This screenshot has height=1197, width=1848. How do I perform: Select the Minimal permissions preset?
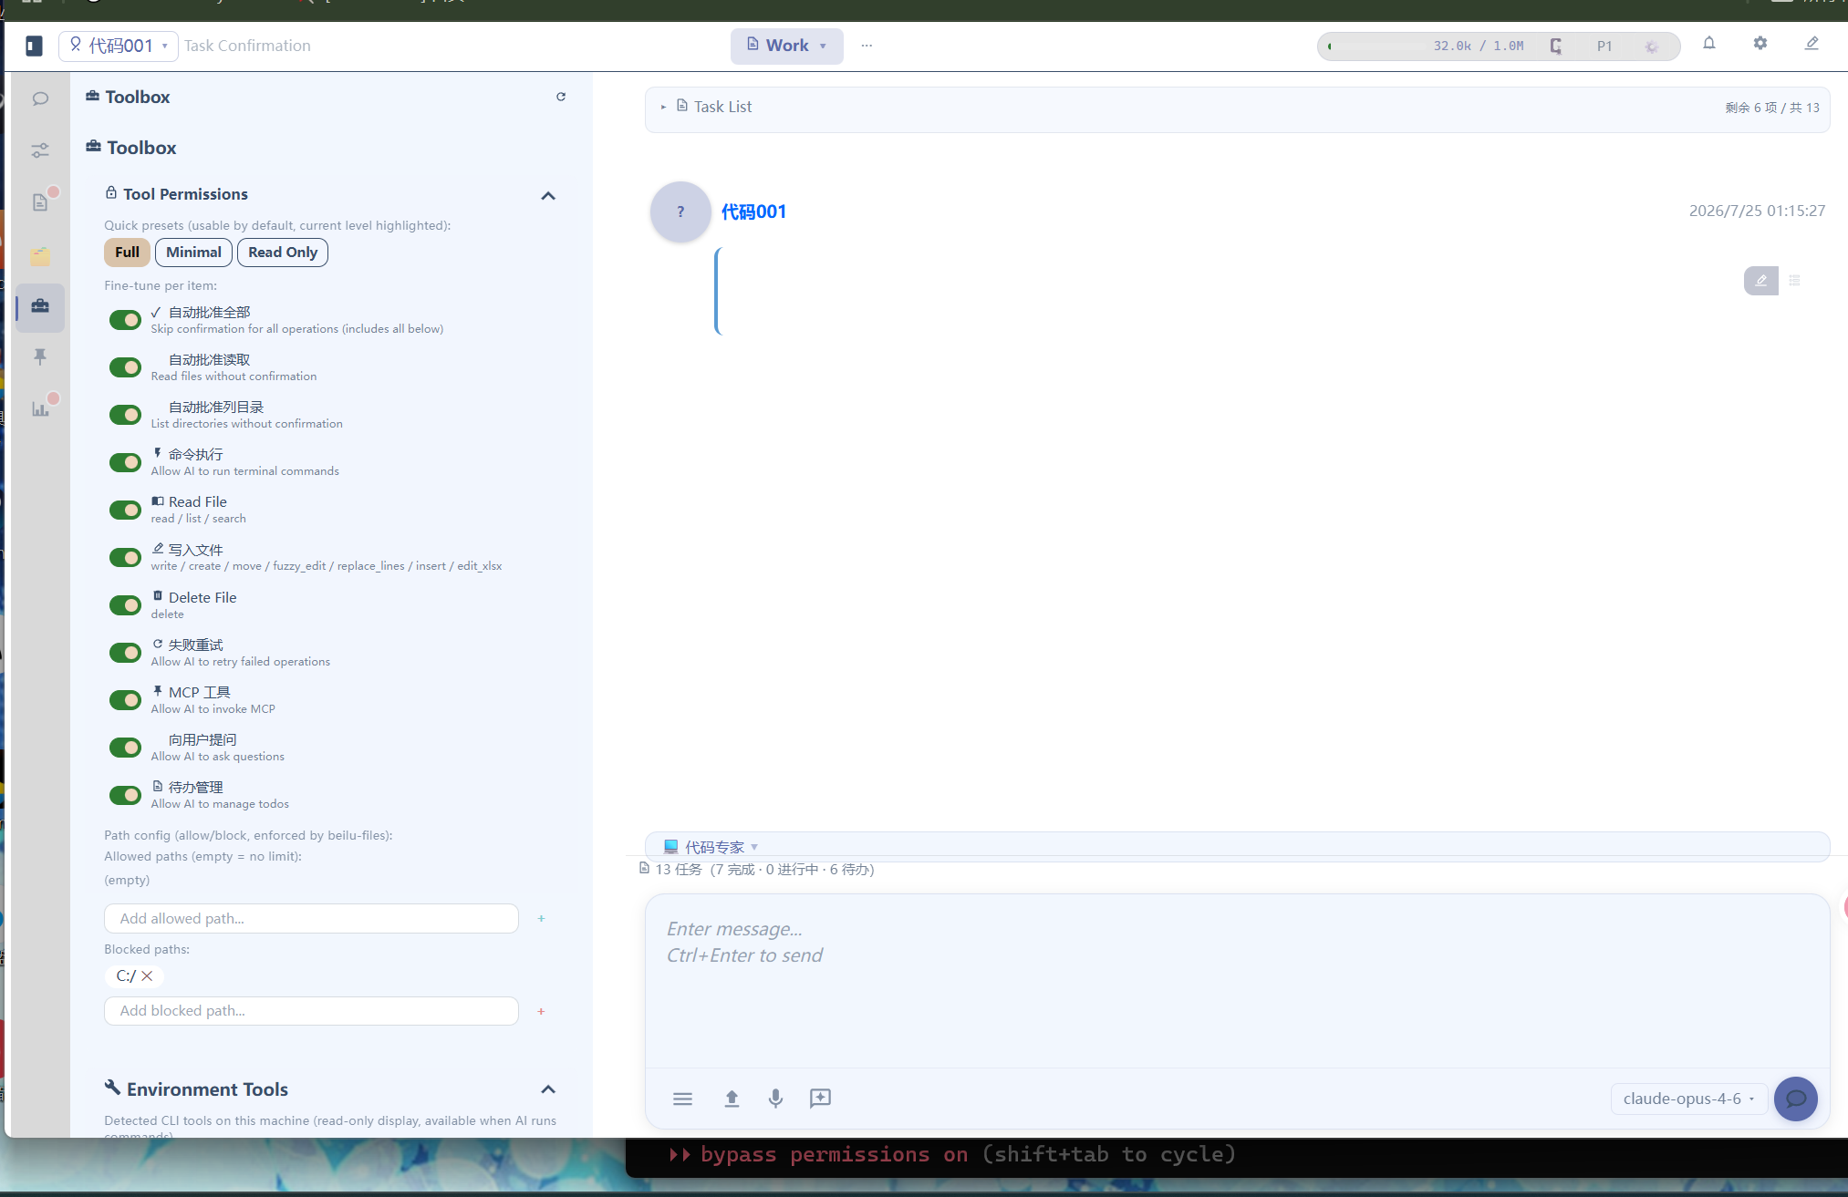(193, 253)
